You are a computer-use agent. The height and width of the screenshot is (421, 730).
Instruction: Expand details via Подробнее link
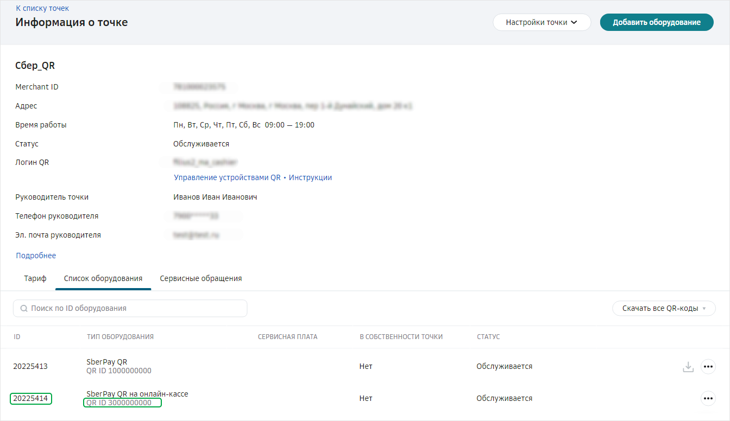(x=36, y=256)
